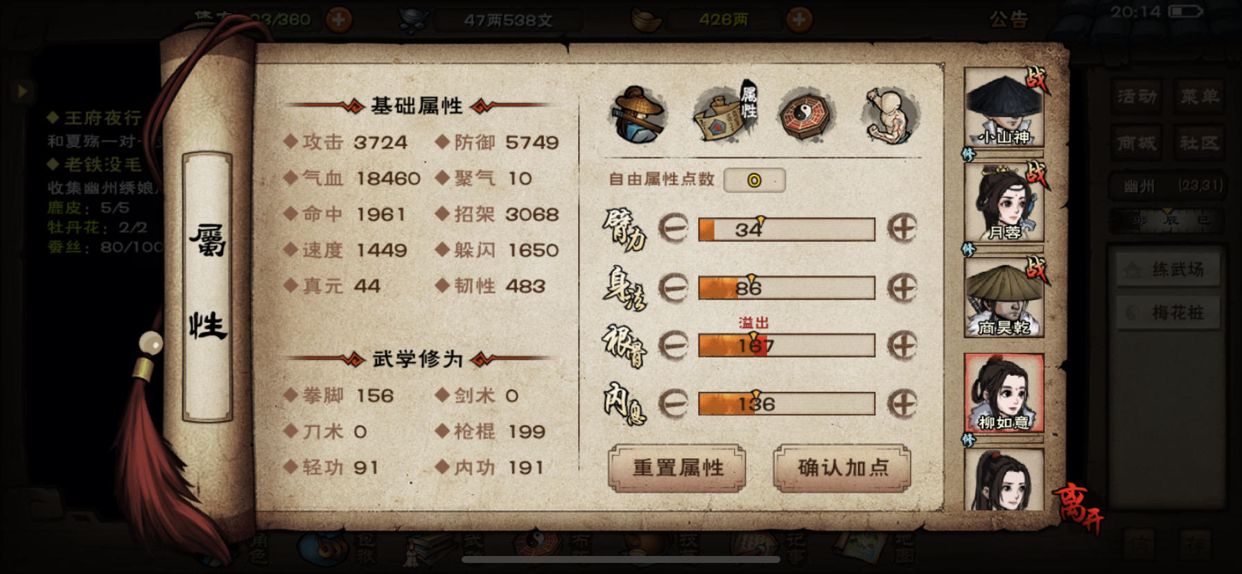Image resolution: width=1242 pixels, height=574 pixels.
Task: Select the straw-hat character tab icon
Action: 638,114
